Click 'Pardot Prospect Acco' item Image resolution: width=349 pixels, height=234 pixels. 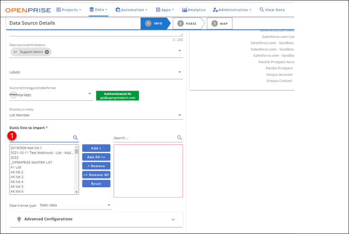click(x=276, y=62)
